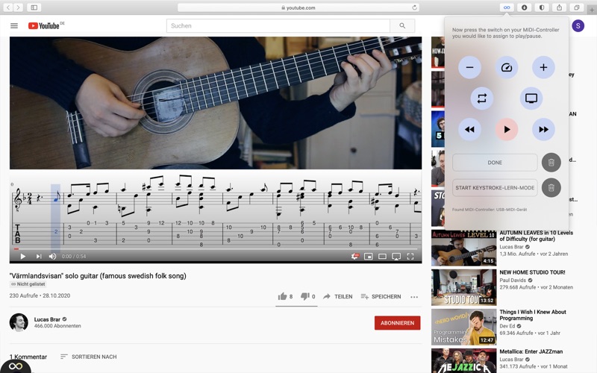
Task: Toggle the loop button in the MIDI popup
Action: point(482,98)
